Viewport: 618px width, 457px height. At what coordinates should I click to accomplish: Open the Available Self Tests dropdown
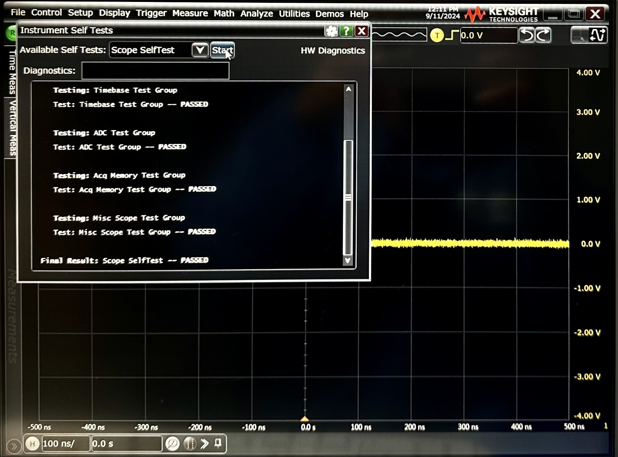point(199,50)
